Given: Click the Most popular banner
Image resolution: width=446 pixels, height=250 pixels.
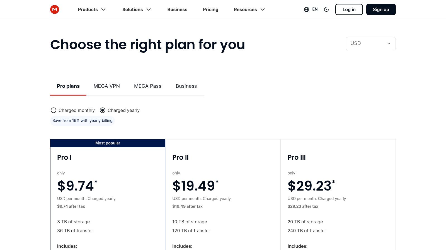Looking at the screenshot, I should coord(108,143).
